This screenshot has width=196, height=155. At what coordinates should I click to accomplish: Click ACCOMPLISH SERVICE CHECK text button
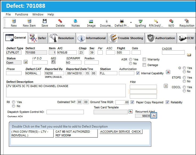[121, 132]
